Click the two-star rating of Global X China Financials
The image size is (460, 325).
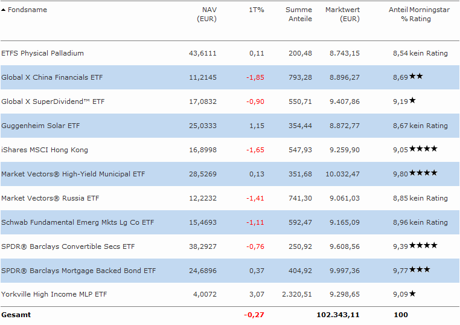pyautogui.click(x=416, y=77)
